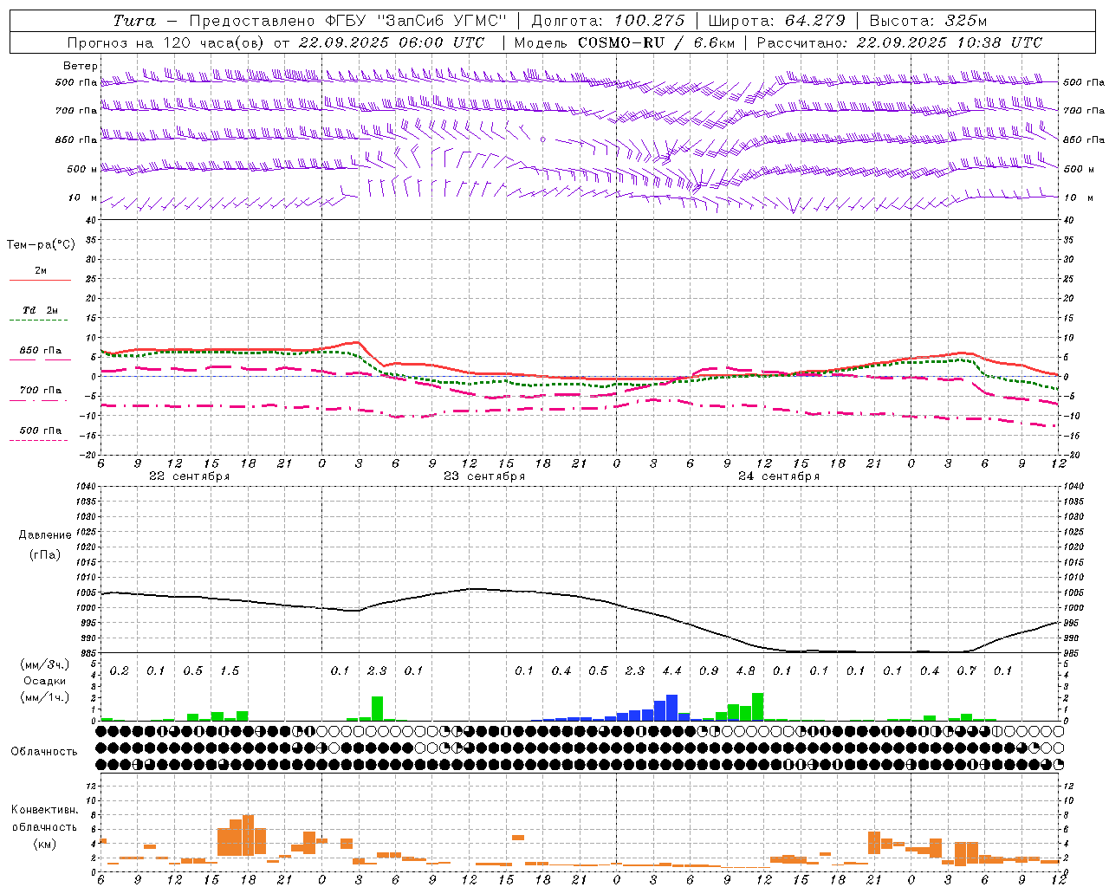Viewport: 1109px width, 887px height.
Task: Click the forecast start time "22.09.2025 06:00 UTC"
Action: [x=391, y=42]
